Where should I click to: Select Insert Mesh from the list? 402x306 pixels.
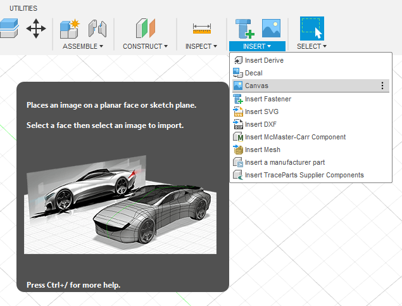click(262, 150)
